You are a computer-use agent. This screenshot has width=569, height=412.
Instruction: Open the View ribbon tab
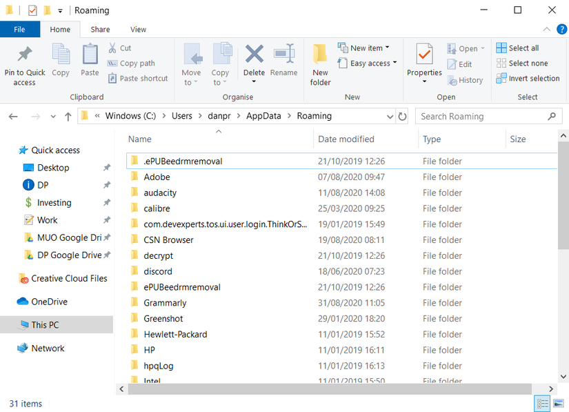point(138,30)
